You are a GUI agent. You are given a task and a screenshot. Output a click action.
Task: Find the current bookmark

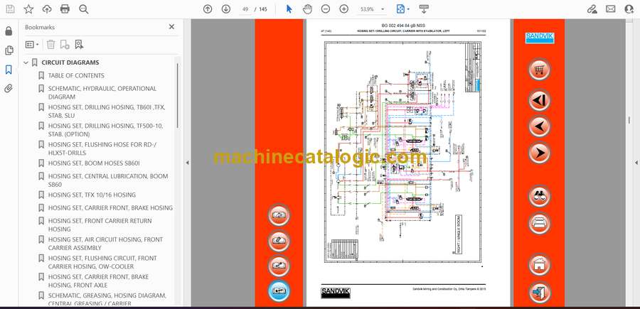coord(79,45)
